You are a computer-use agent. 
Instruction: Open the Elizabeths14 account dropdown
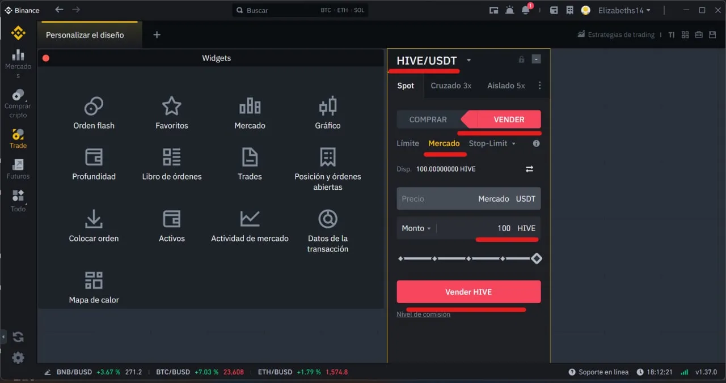[624, 10]
